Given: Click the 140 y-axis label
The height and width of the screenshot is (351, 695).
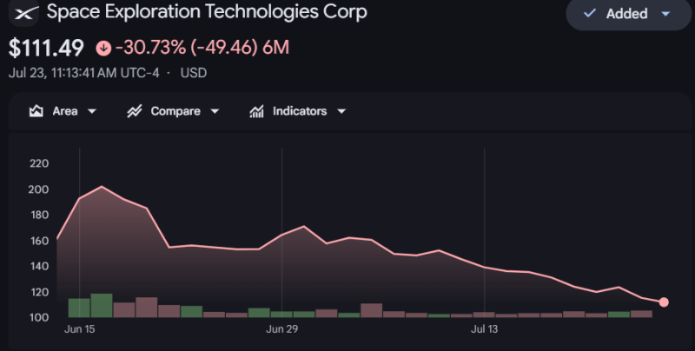Looking at the screenshot, I should click(39, 267).
